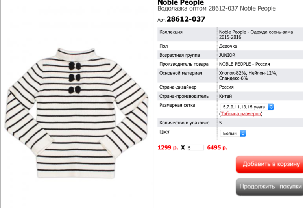Click the article number 28612-037 in bold
Viewport: 303px width, 208px height.
[x=186, y=19]
